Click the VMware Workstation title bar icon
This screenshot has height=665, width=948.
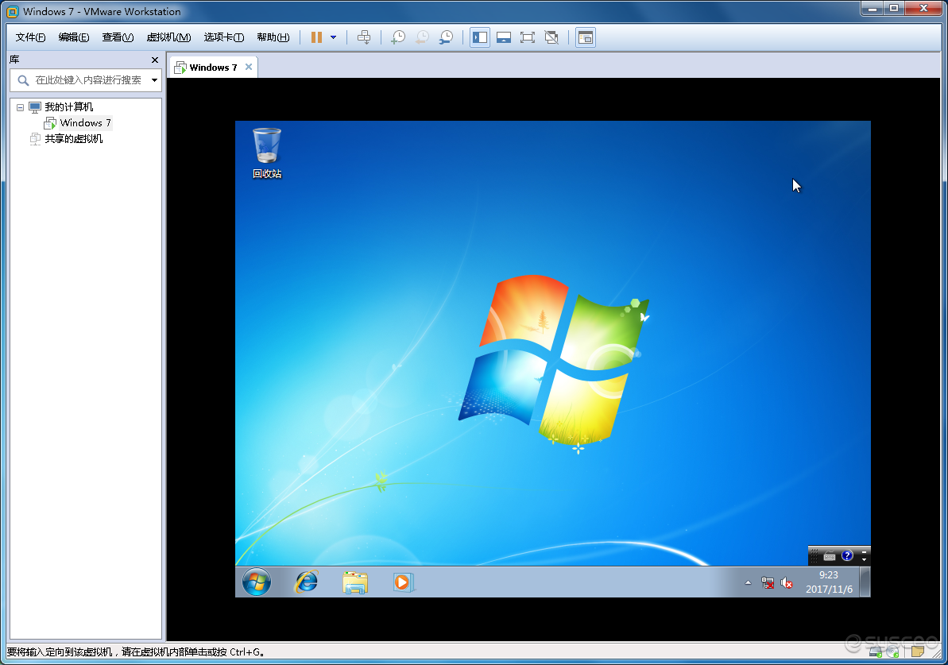(12, 11)
